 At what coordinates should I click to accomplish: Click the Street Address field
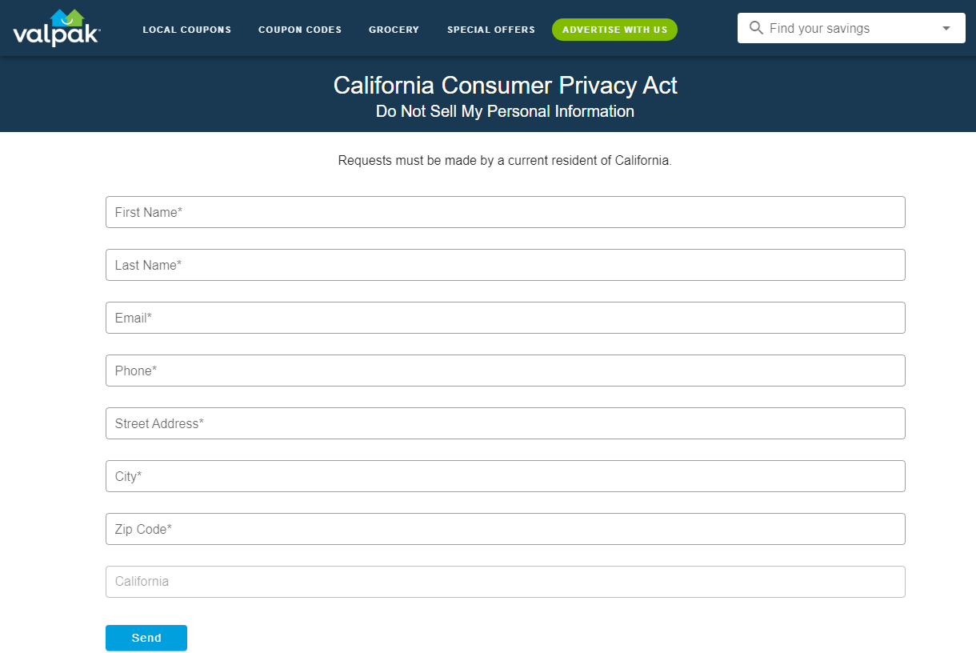506,423
